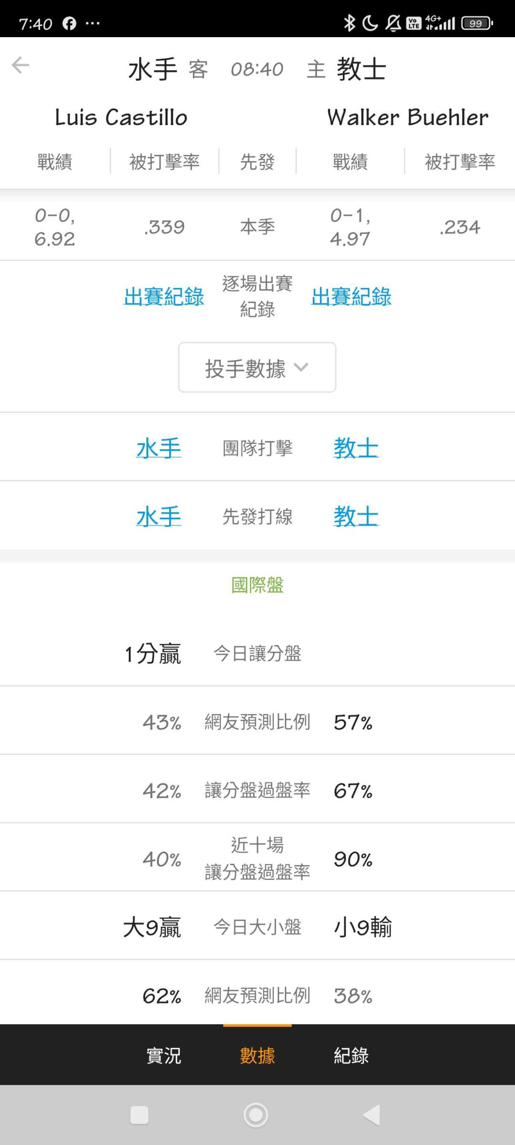Open the 投手數據 dropdown

257,368
